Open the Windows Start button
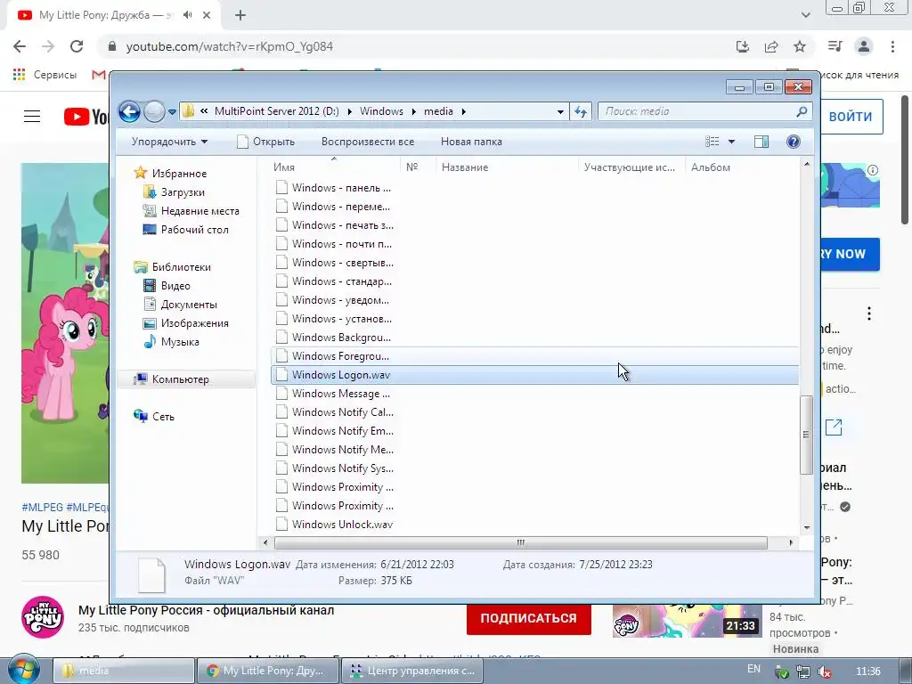Screen dimensions: 912x684 coord(24,669)
